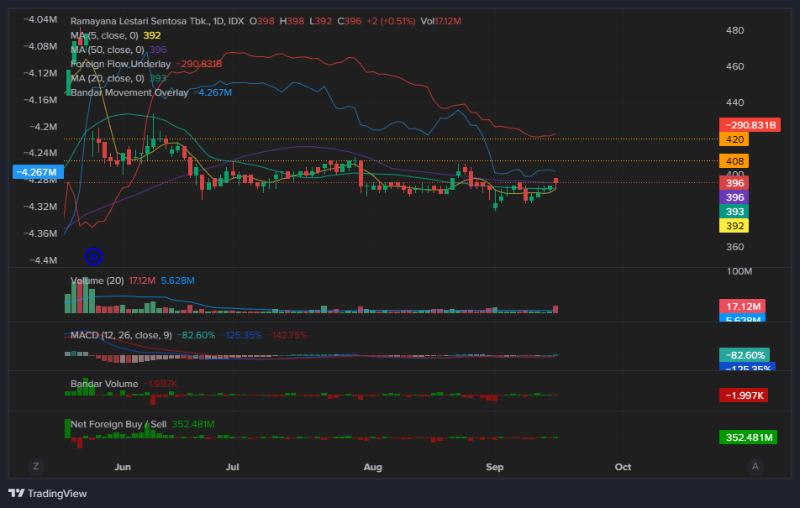The width and height of the screenshot is (800, 508).
Task: Click the -4.2M left axis tick
Action: pos(44,127)
